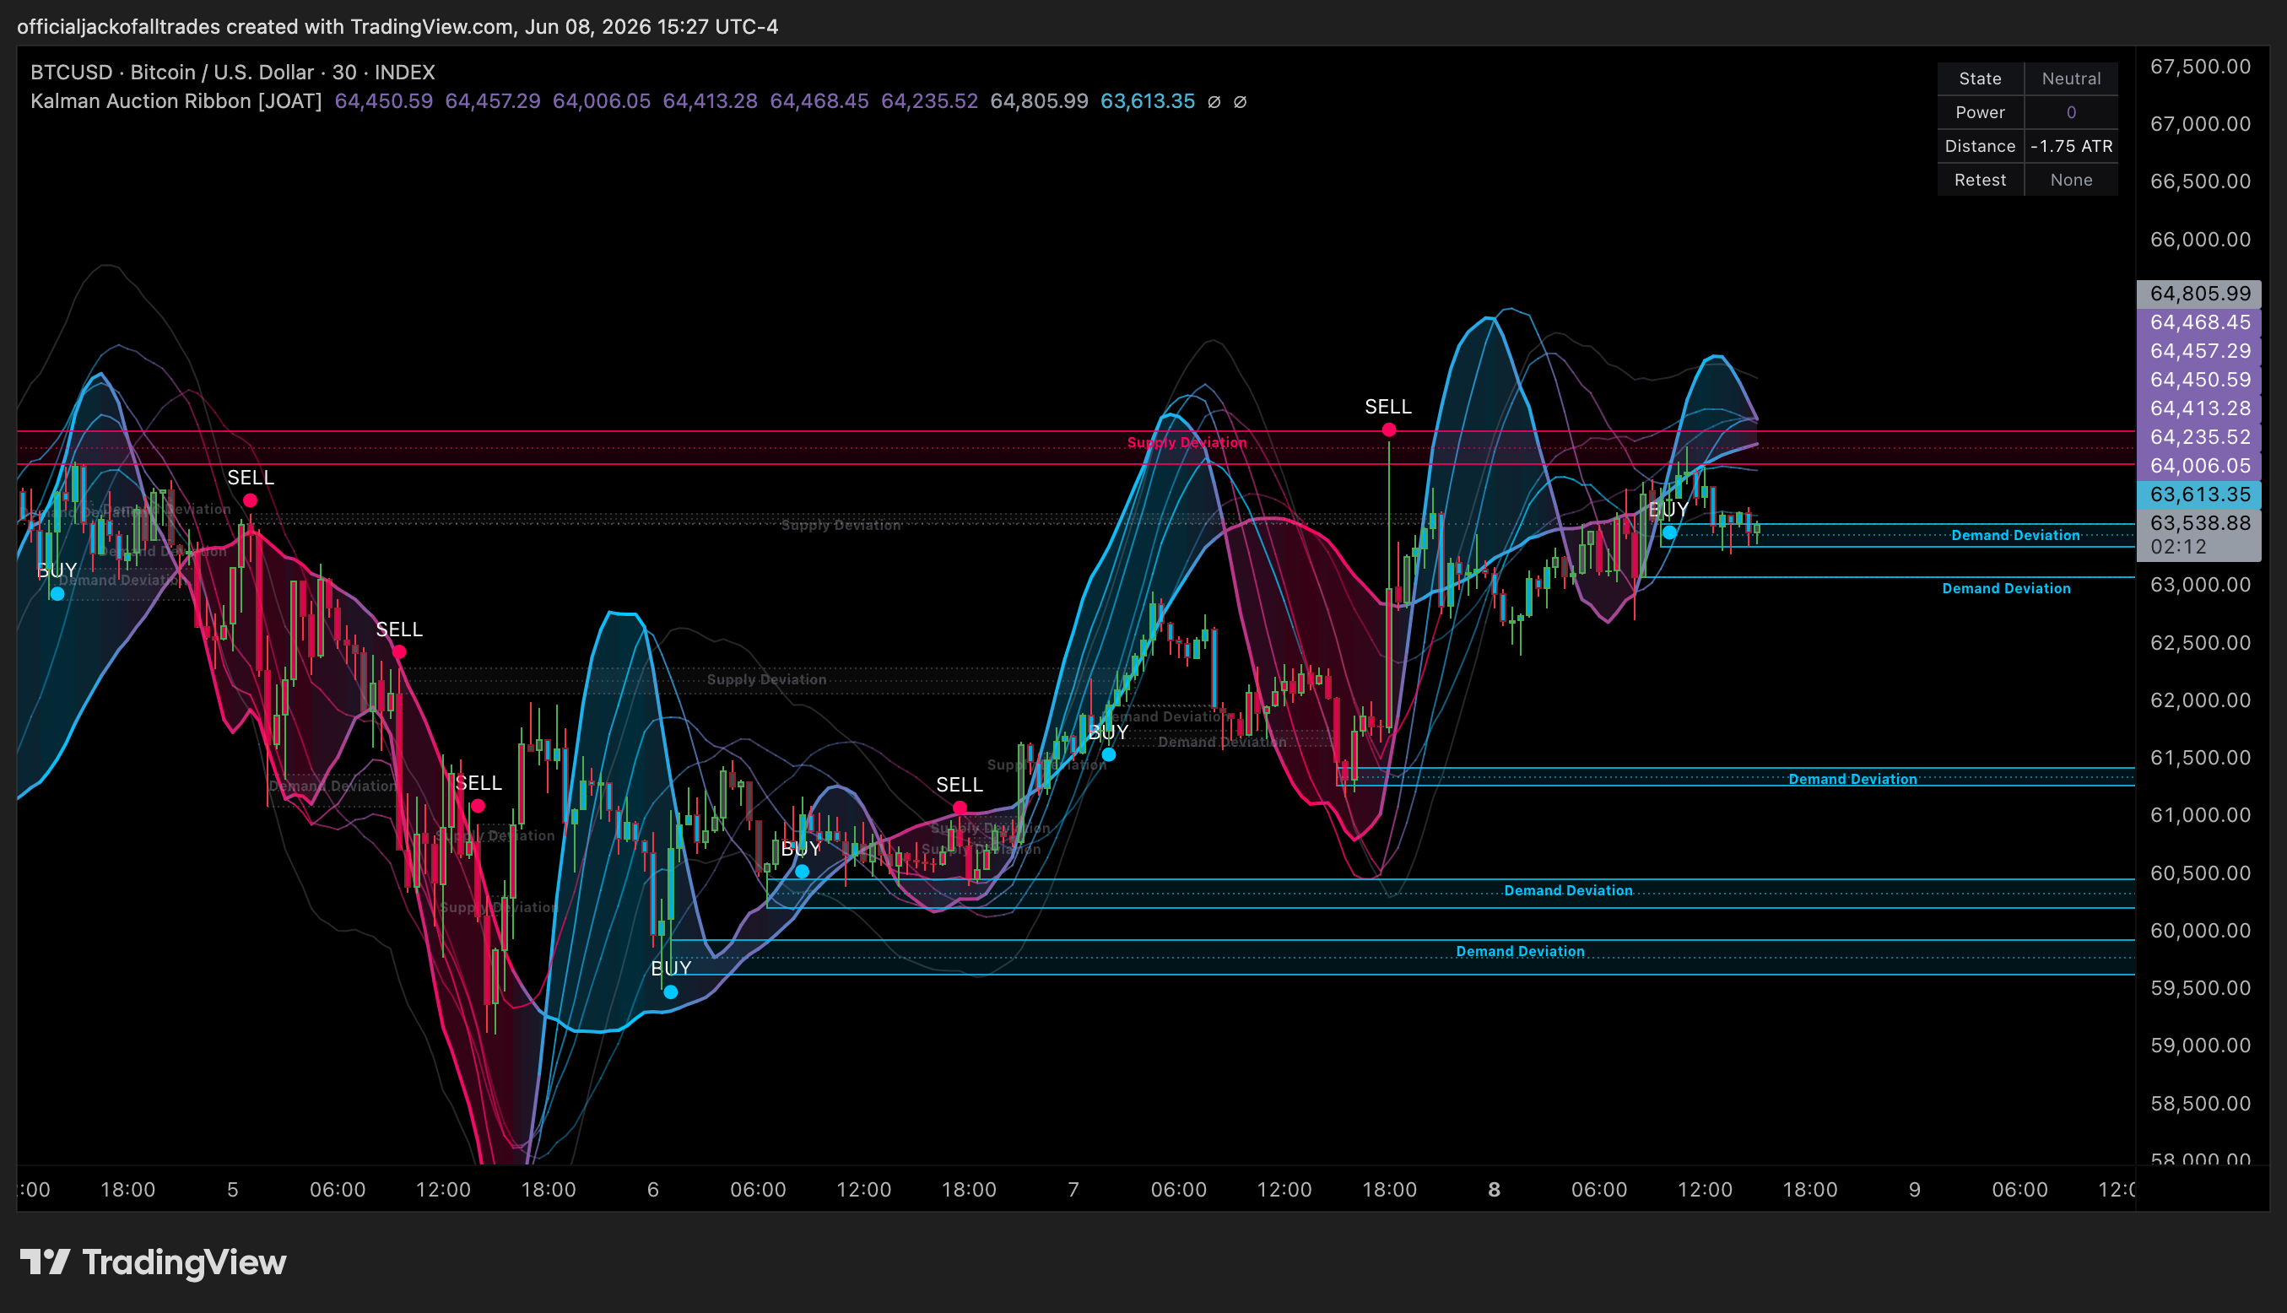Click the 62,000.00 price scale label

[x=2200, y=700]
